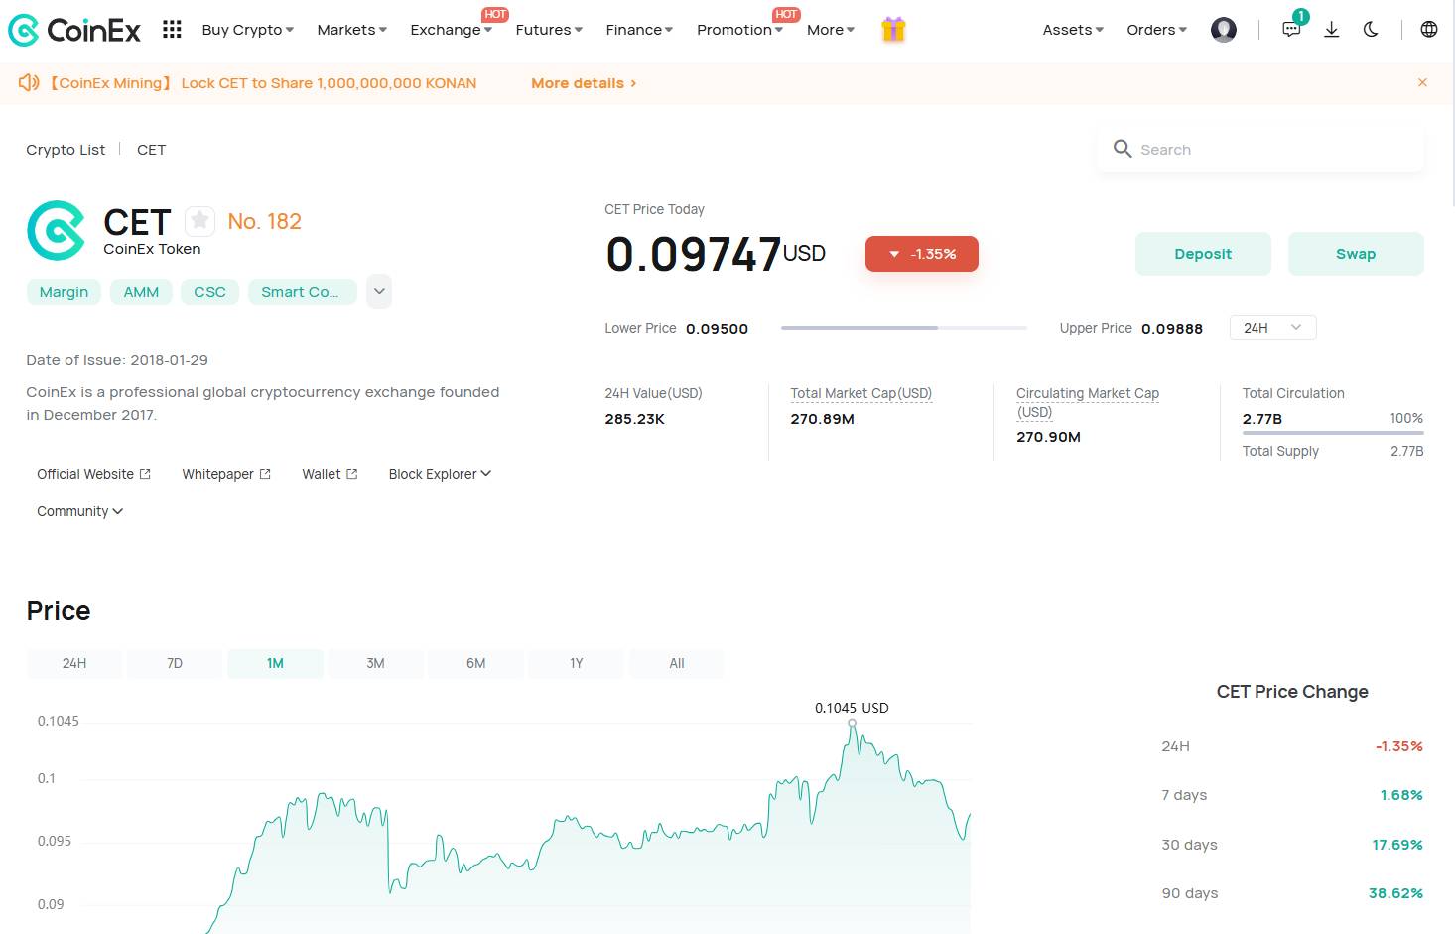Open the Markets menu

point(352,30)
